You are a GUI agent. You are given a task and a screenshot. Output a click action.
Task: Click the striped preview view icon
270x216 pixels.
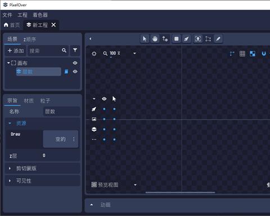pos(94,184)
